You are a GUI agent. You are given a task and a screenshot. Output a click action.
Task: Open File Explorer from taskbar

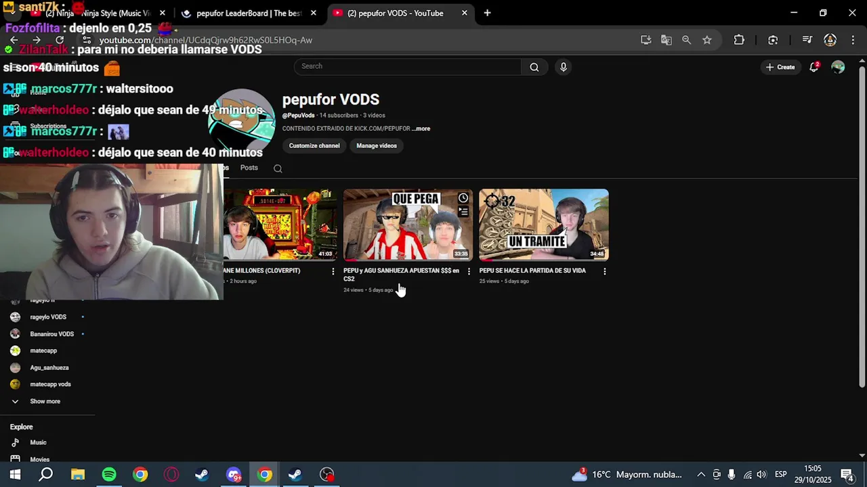78,475
